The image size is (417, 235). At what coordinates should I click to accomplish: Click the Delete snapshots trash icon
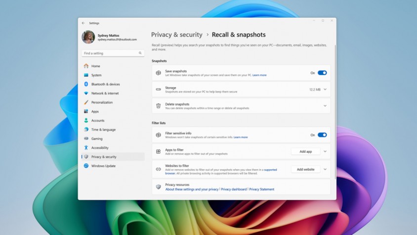158,106
